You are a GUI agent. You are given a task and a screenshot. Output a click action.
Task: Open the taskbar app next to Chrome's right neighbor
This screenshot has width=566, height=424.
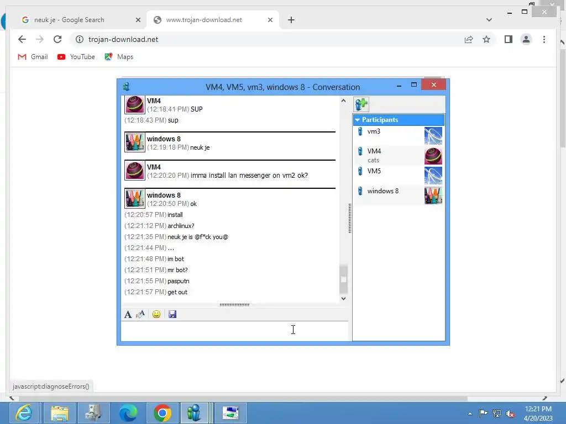(230, 413)
